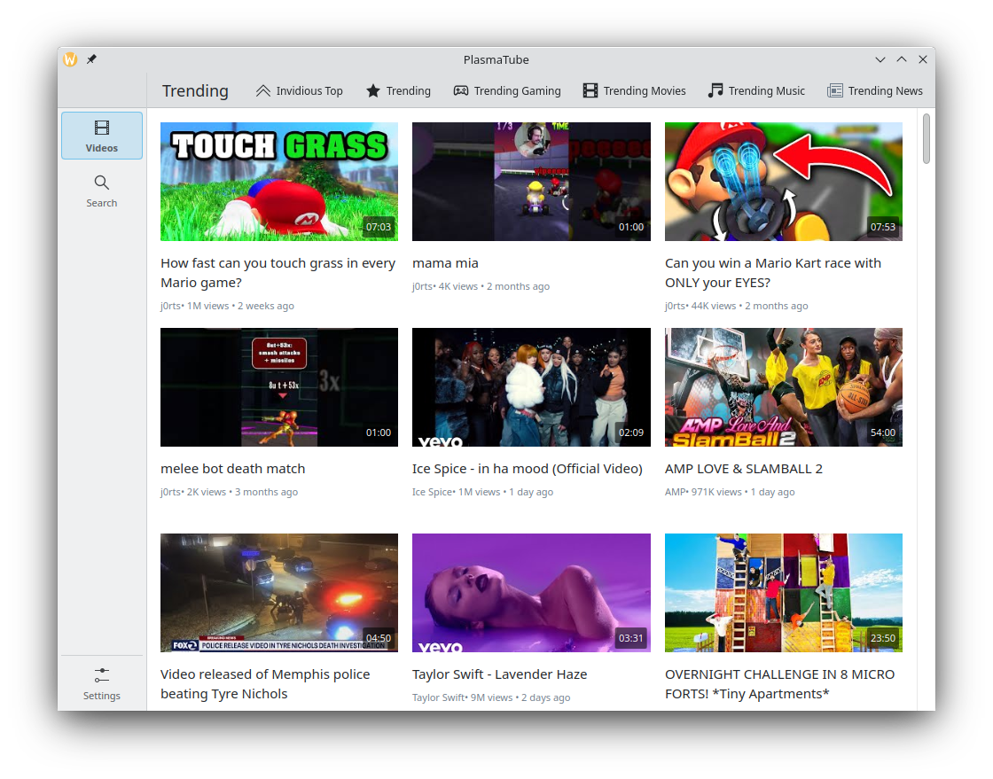Click the 'mama mia' video title

pyautogui.click(x=445, y=263)
